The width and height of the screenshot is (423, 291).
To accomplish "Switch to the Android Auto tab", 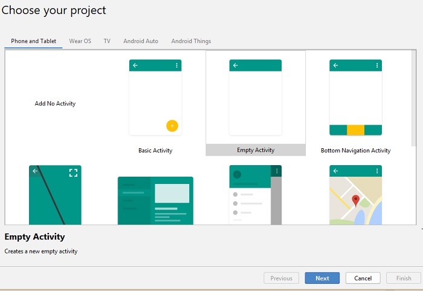I will coord(141,41).
